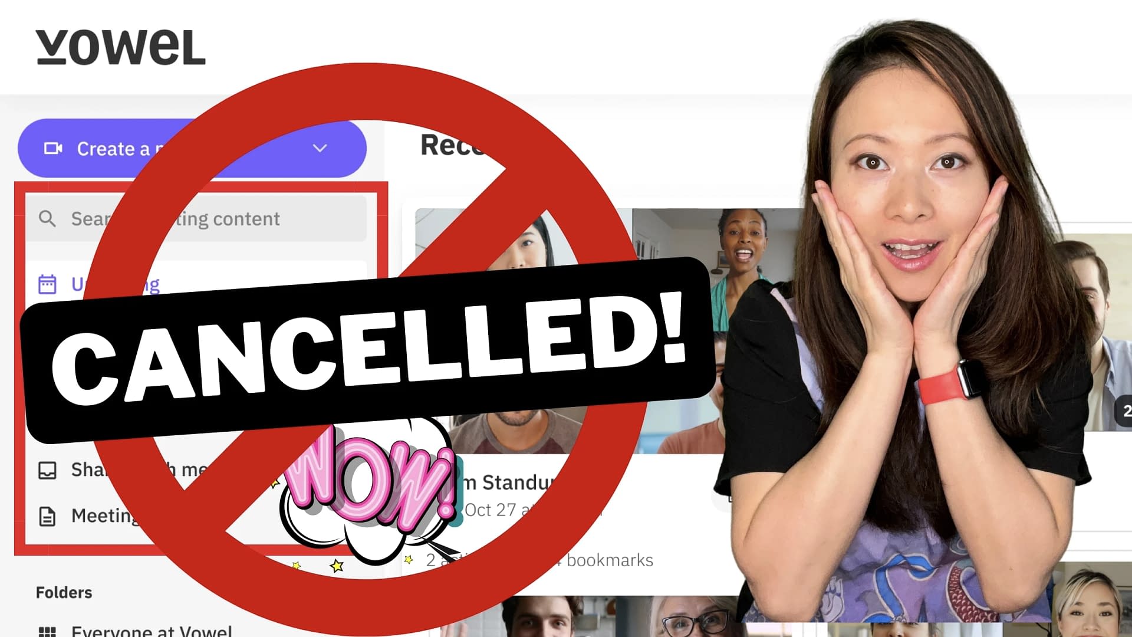Click the calendar icon next to meeting item
Viewport: 1132px width, 637px height.
click(47, 283)
